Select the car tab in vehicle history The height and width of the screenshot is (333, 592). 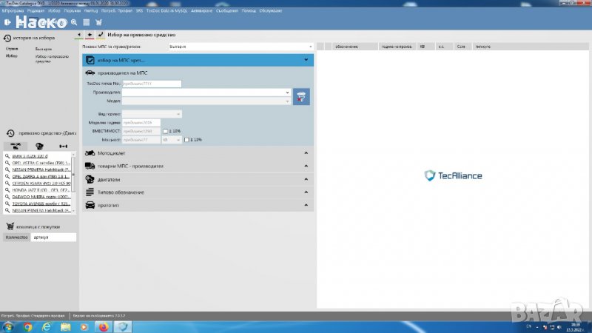[16, 147]
